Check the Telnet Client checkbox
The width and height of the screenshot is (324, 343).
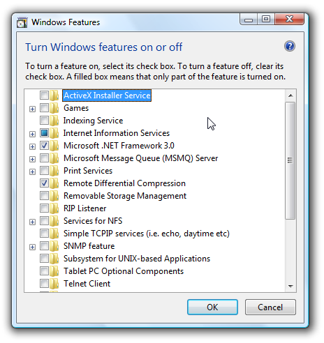(x=44, y=284)
